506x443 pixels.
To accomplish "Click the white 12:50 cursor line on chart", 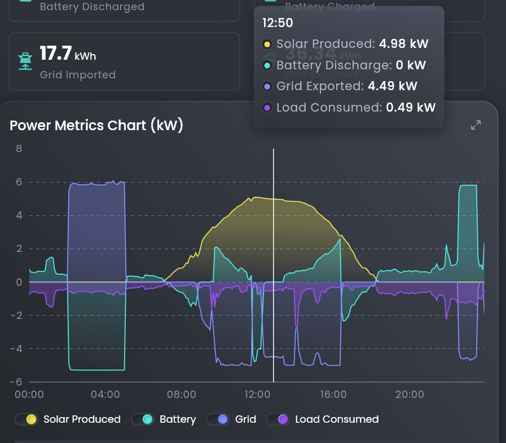I will (274, 265).
